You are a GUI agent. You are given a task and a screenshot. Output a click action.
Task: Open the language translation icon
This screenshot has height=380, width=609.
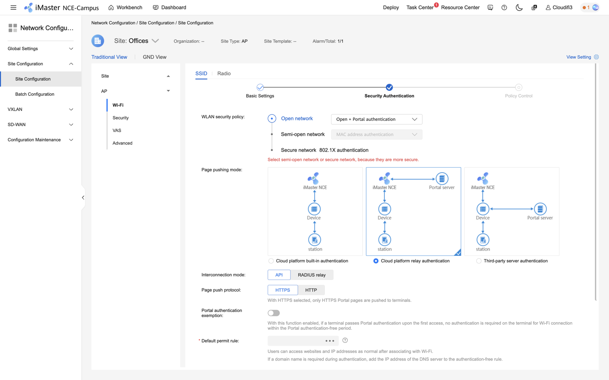coord(533,7)
